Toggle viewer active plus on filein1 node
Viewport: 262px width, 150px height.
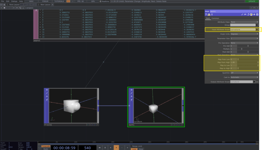click(x=97, y=125)
